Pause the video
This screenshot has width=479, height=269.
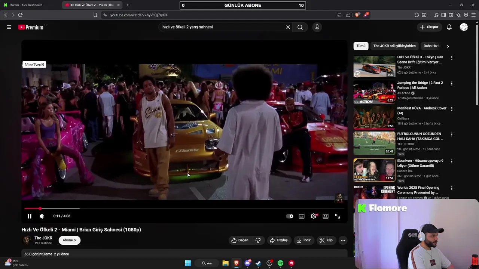29,216
